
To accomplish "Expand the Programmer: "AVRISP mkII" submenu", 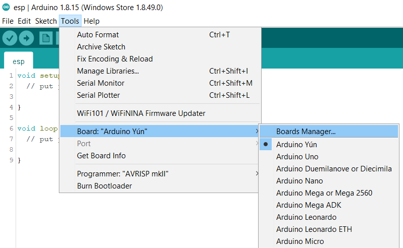I will (x=159, y=174).
